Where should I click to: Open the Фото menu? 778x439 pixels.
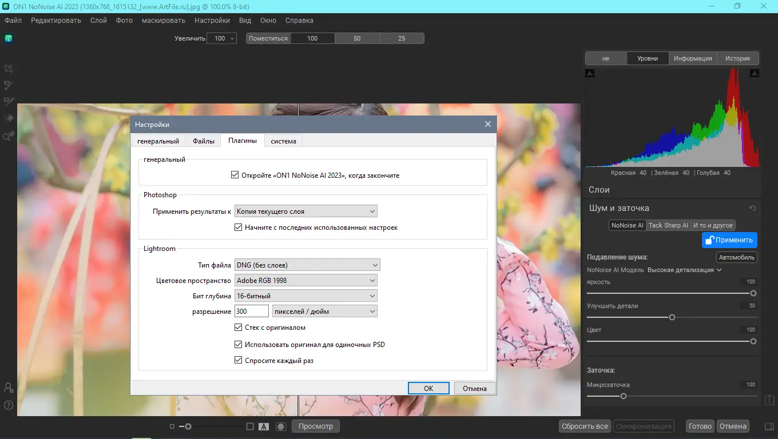pyautogui.click(x=124, y=20)
